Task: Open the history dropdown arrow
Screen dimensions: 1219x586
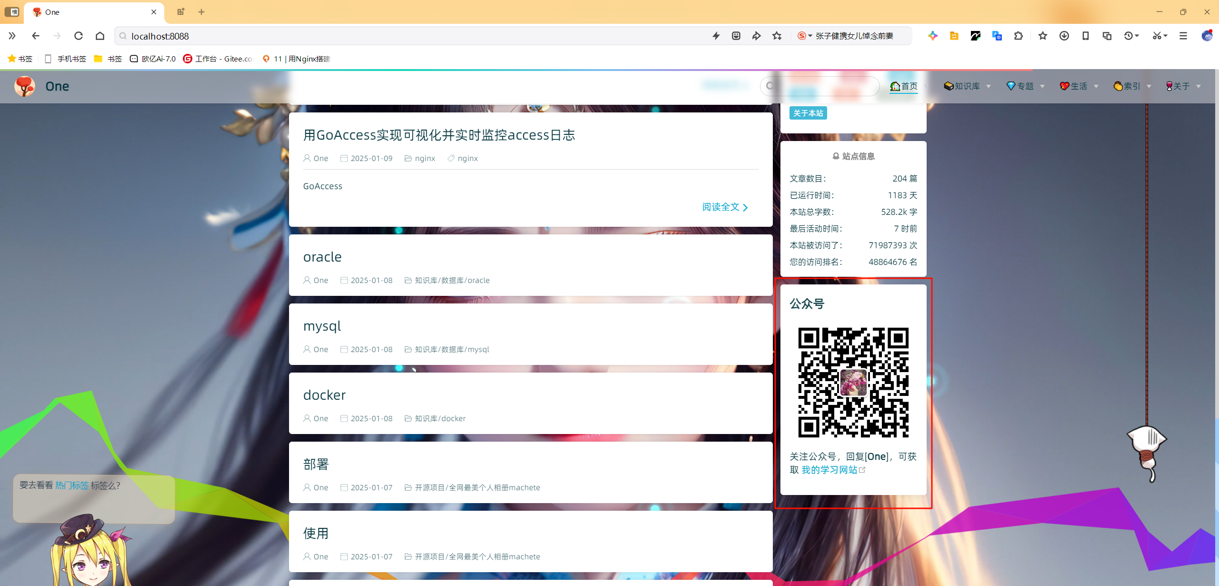Action: (1137, 36)
